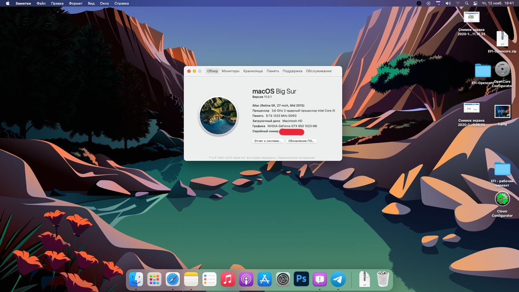Screen dimensions: 519x292
Task: Switch to the Мониторы tab
Action: click(x=230, y=71)
